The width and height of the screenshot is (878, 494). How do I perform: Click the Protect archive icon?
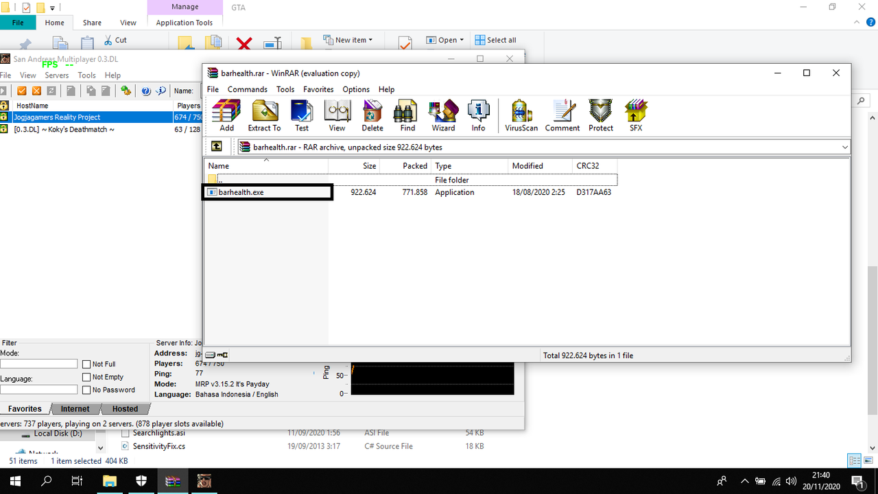[601, 115]
